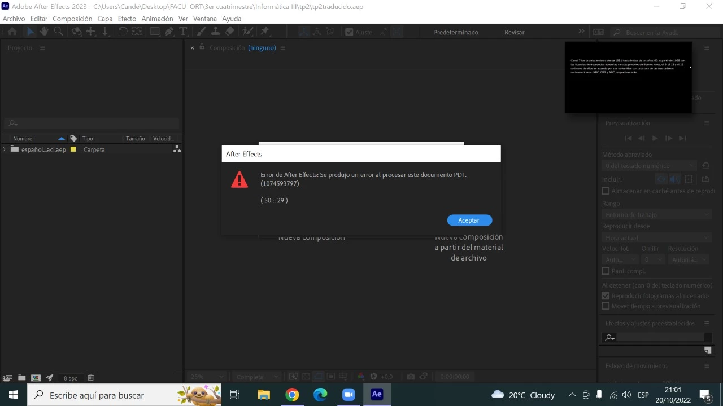Click the Project panel search field
The image size is (723, 406).
coord(92,123)
